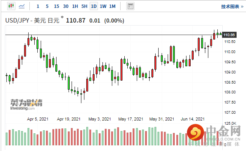
Task: Click the 109.00 axis label
Action: (x=230, y=72)
